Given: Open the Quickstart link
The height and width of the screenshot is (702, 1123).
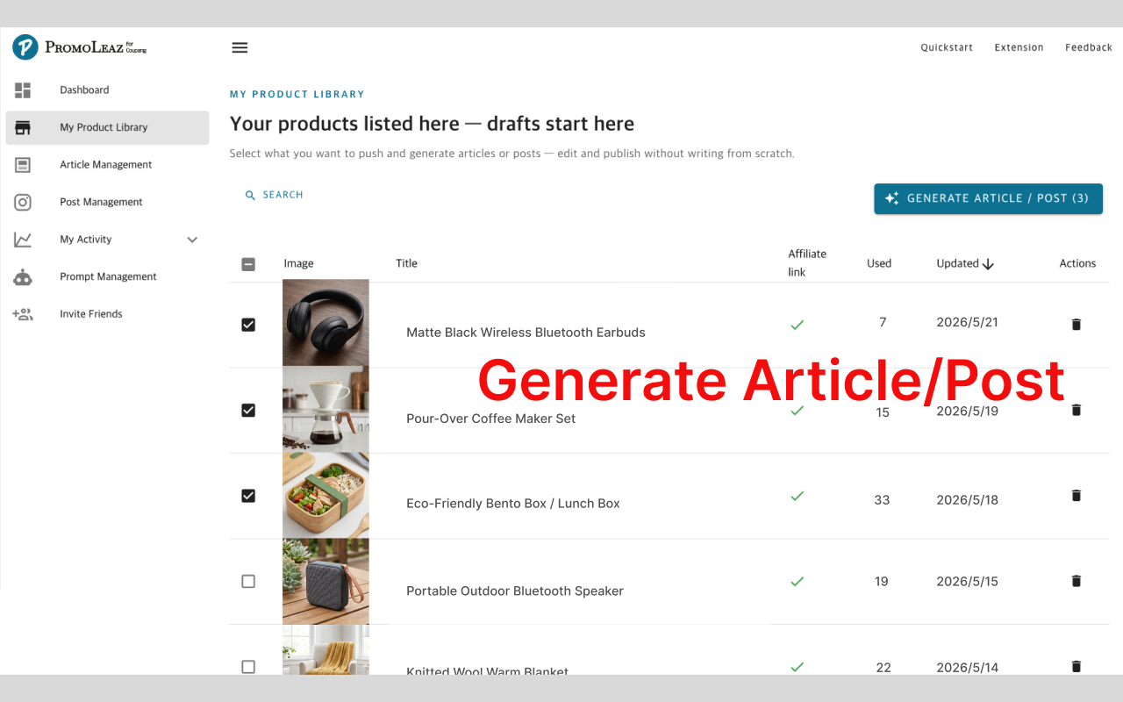Looking at the screenshot, I should coord(947,47).
